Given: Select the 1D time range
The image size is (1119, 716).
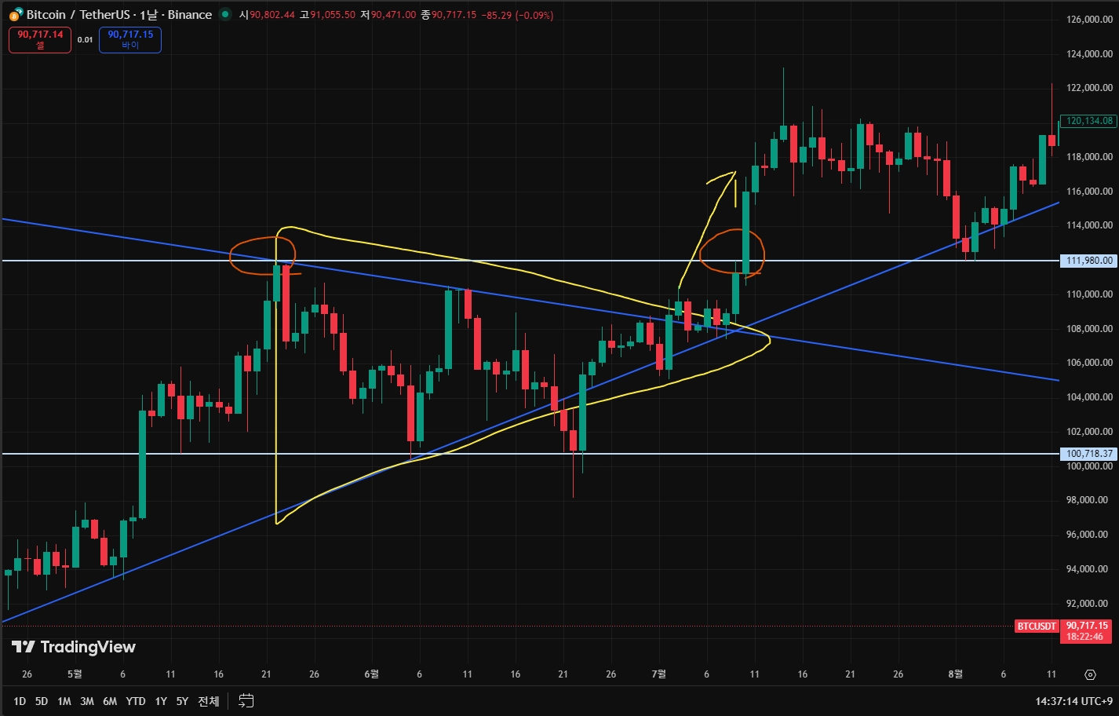Looking at the screenshot, I should [20, 701].
